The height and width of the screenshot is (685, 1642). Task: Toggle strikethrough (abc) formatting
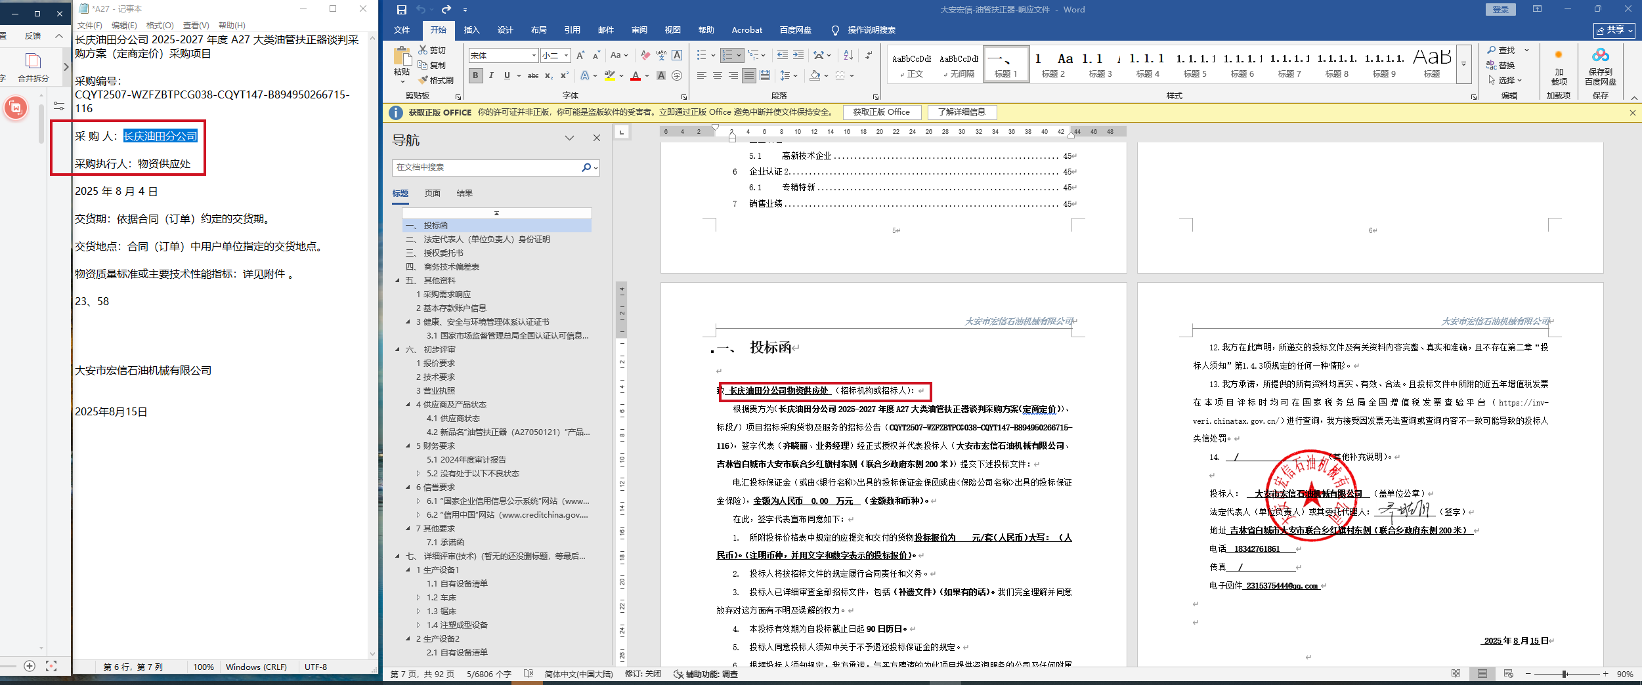533,75
